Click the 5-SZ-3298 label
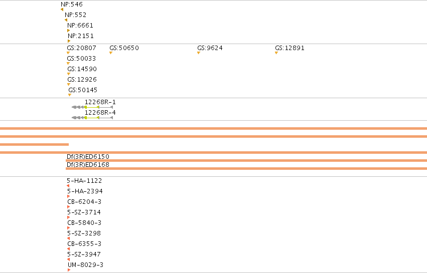Image resolution: width=427 pixels, height=273 pixels. tap(84, 233)
